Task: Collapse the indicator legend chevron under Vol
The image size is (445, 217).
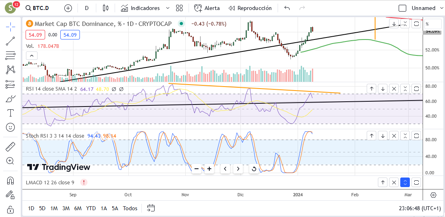Action: [32, 56]
